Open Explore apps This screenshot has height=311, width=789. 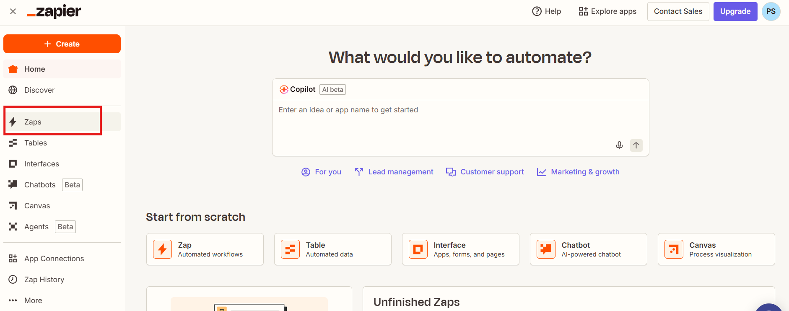[x=607, y=11]
